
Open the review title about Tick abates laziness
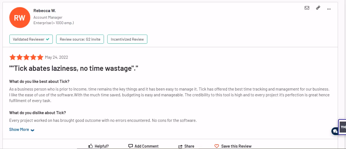point(74,68)
